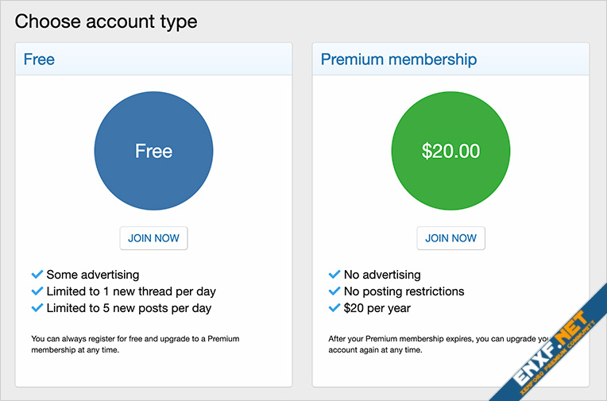Click the checkmark beside No advertising
607x401 pixels.
point(334,275)
